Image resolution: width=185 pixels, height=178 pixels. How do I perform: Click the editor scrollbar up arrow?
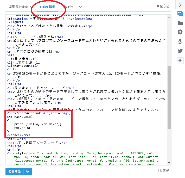point(169,17)
